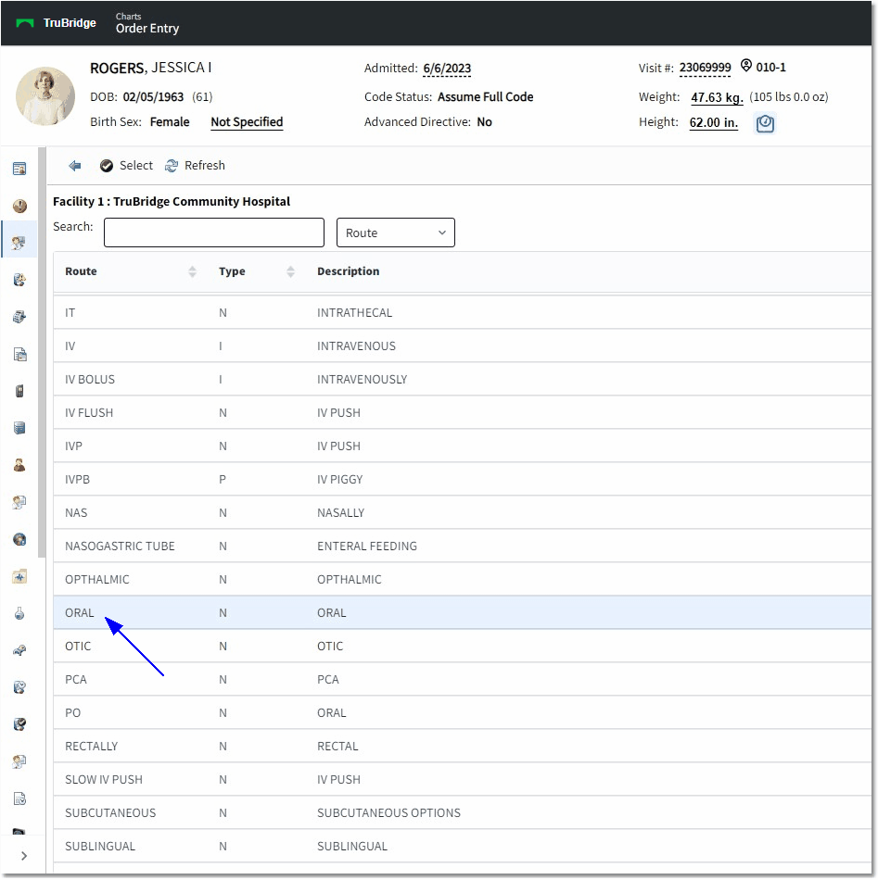The height and width of the screenshot is (880, 878).
Task: Open the document with clock sidebar icon
Action: (x=19, y=798)
